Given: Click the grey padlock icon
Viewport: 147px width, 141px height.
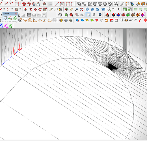Looking at the screenshot, I should pos(44,15).
